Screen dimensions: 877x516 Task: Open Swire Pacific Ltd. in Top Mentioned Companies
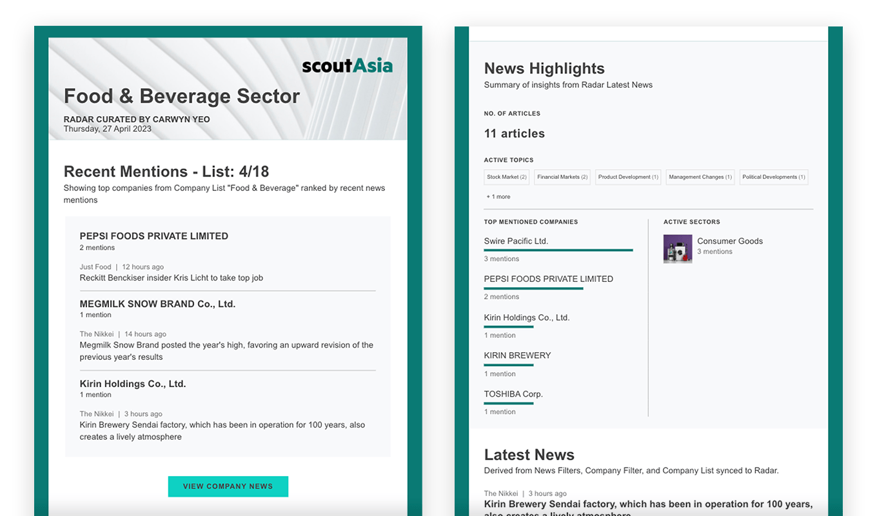(x=516, y=241)
